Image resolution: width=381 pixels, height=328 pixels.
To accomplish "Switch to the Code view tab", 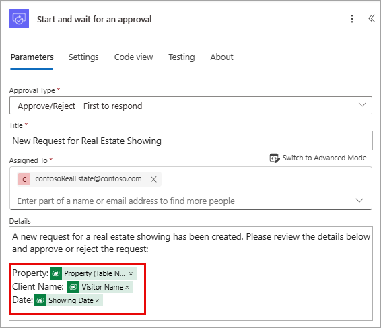I will [x=134, y=57].
